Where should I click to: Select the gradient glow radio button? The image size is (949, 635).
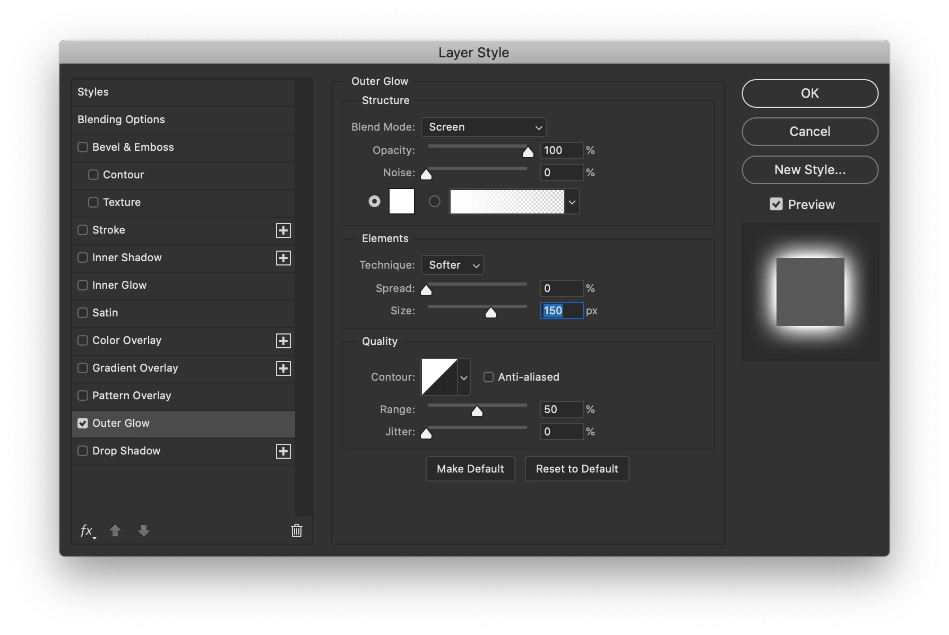pos(435,201)
